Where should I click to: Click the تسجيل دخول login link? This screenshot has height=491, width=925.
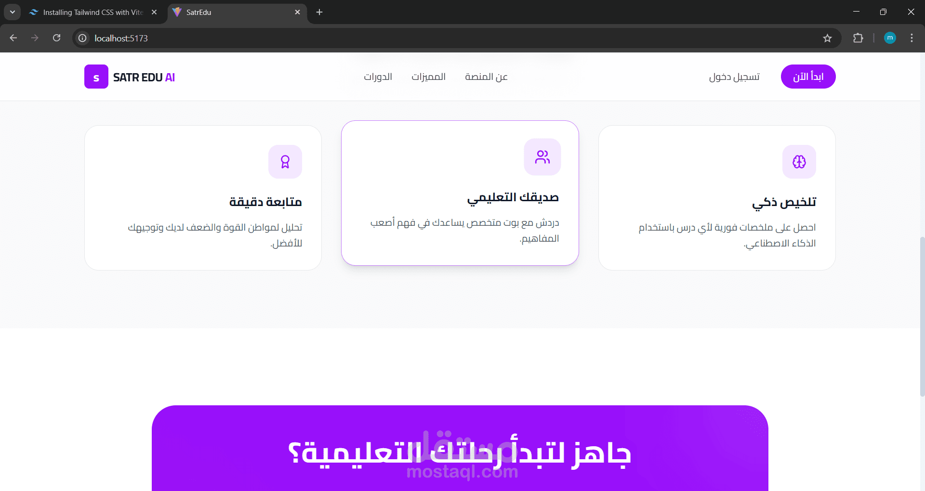pos(734,77)
